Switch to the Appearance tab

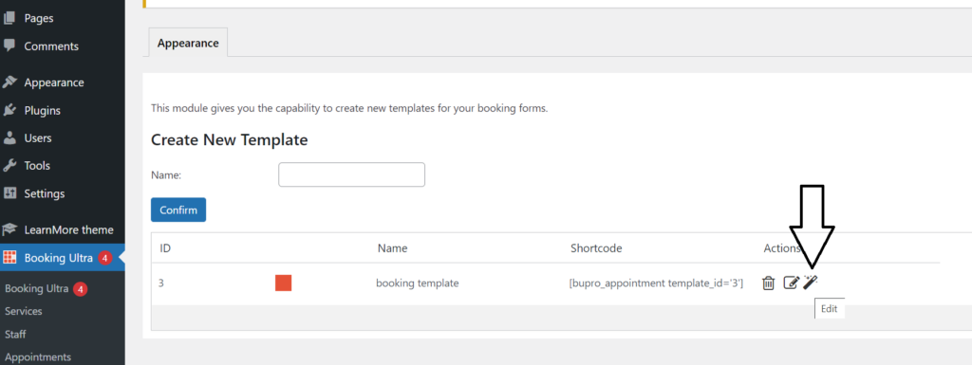point(188,43)
